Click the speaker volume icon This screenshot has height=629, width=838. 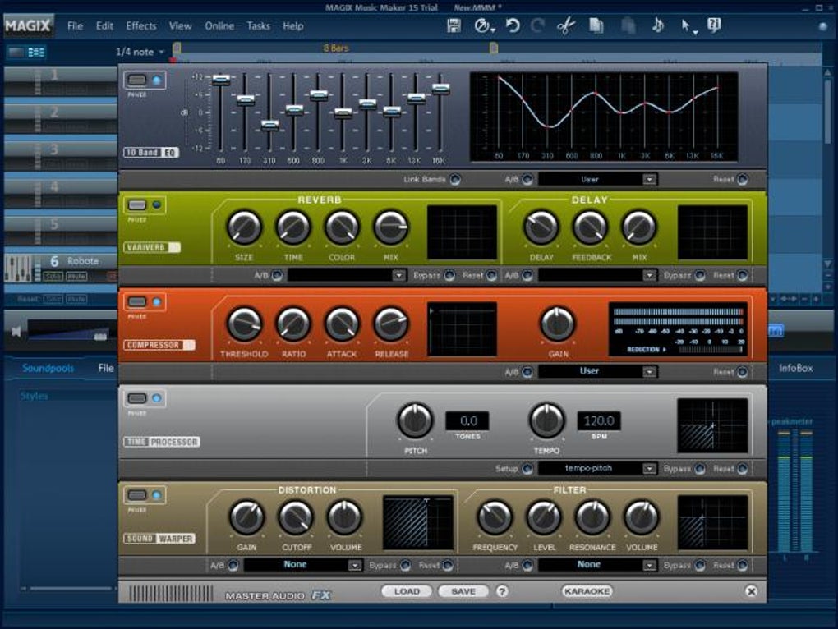[16, 332]
